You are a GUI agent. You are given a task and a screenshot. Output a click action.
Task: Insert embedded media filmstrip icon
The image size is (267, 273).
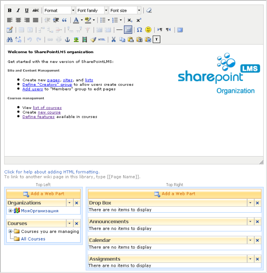85,40
